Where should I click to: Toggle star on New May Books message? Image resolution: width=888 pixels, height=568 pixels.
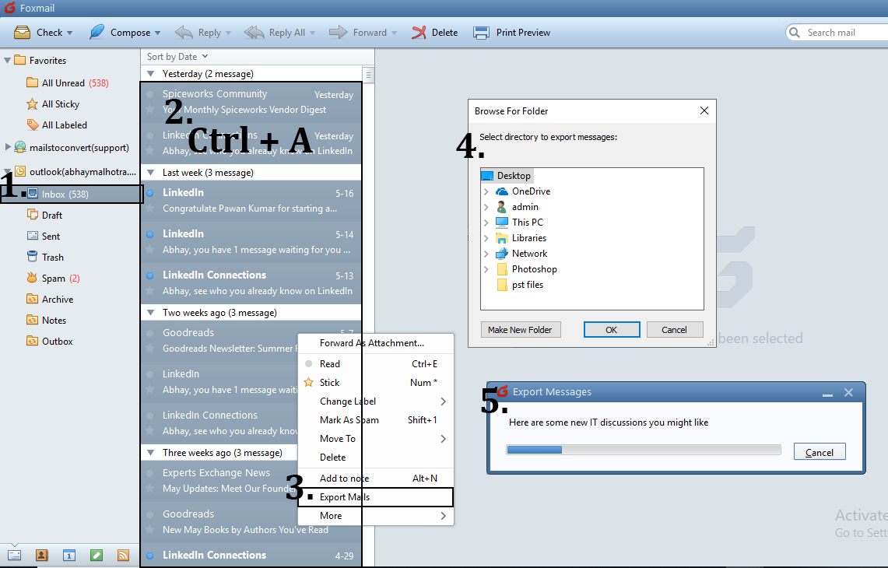click(x=150, y=530)
